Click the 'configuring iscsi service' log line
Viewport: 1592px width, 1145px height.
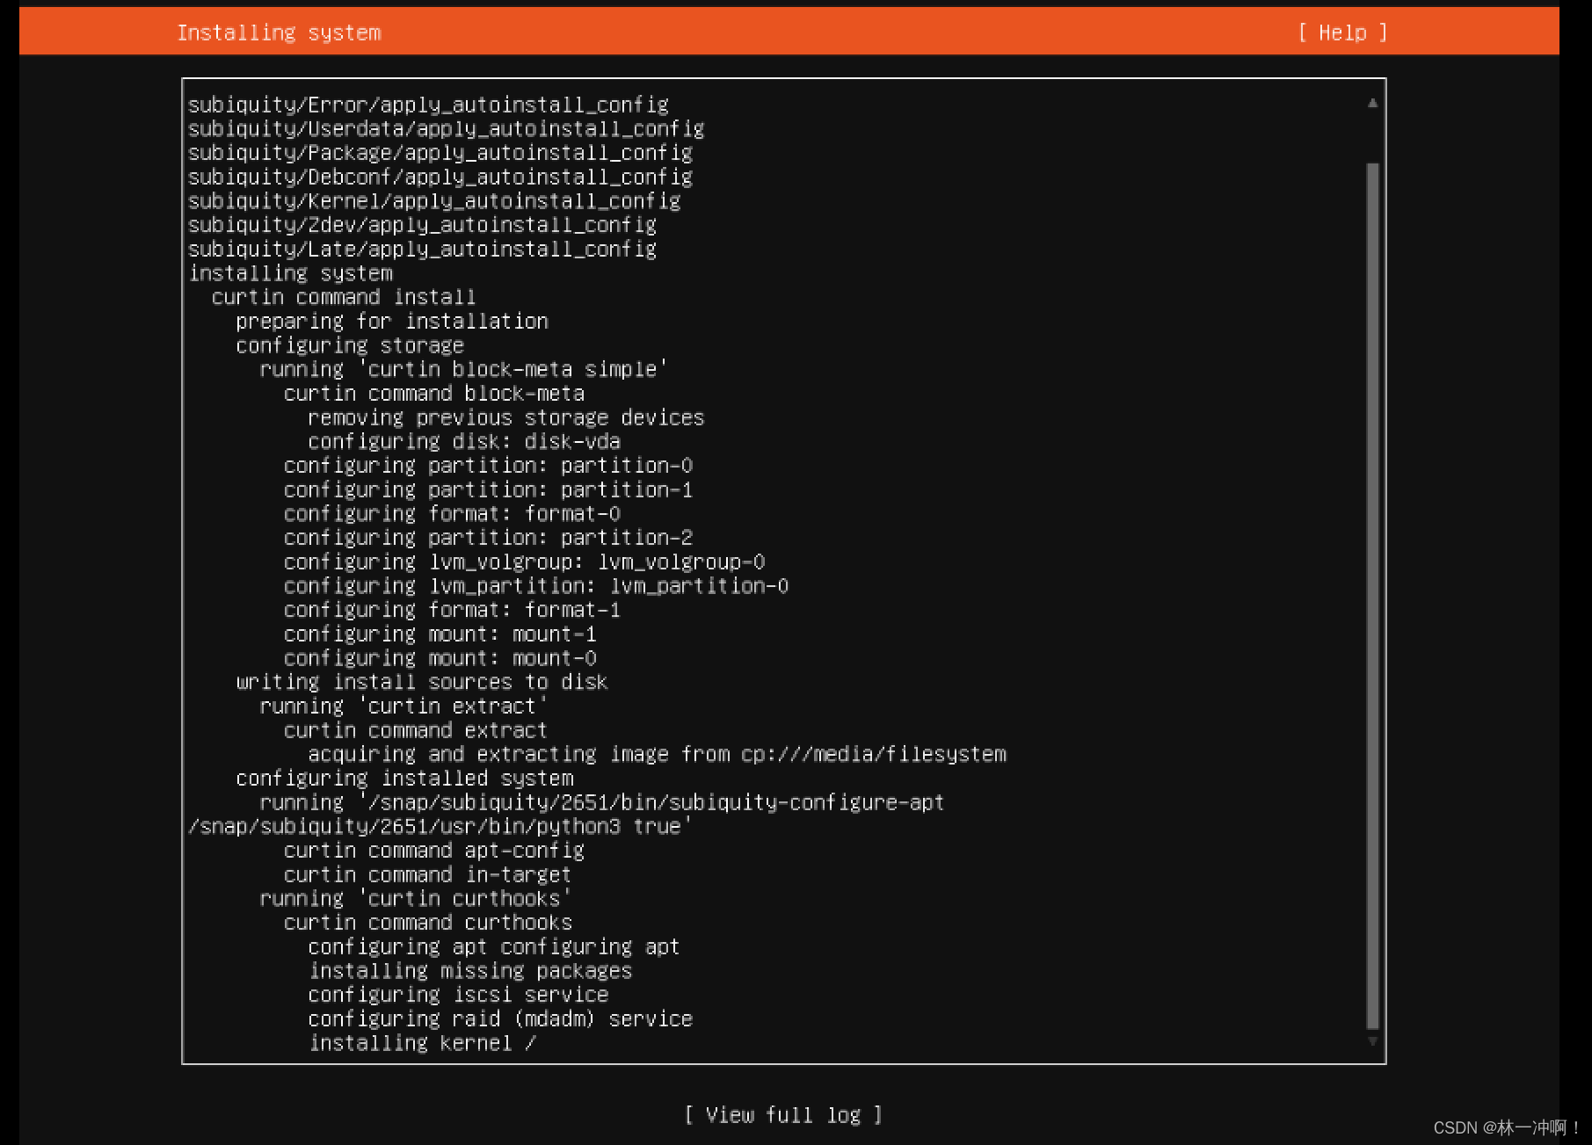click(x=457, y=994)
